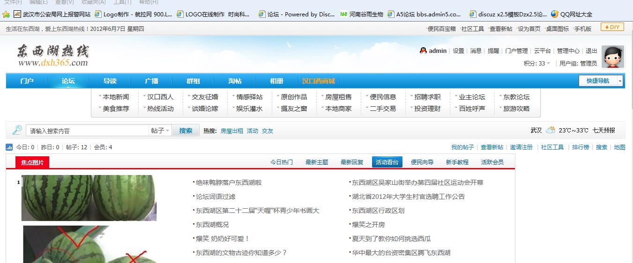Image resolution: width=633 pixels, height=263 pixels.
Task: Go to 导读 navigation tab
Action: [x=110, y=81]
